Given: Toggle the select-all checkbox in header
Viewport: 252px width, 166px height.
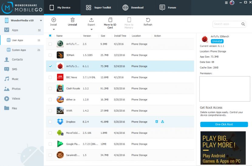Looking at the screenshot, I should [x=50, y=36].
